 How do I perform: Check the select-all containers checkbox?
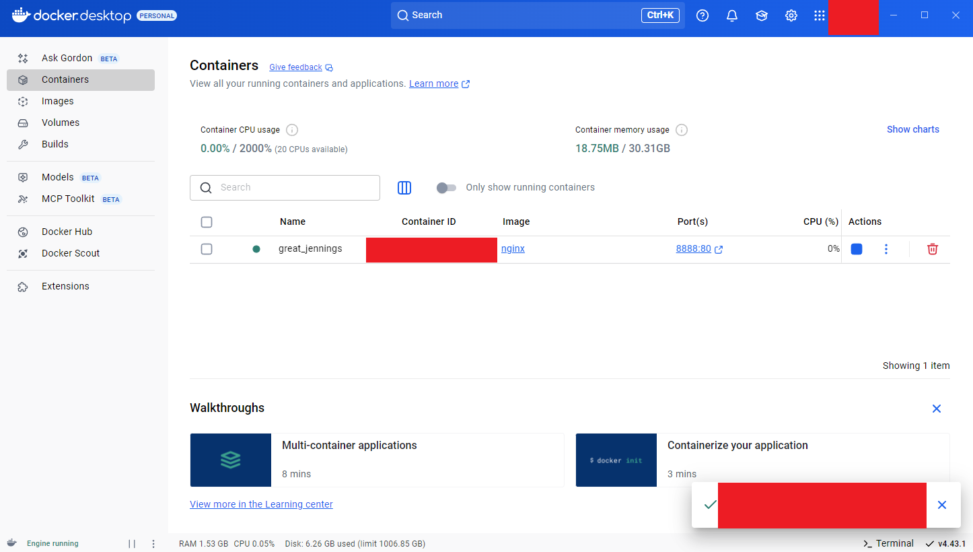tap(207, 222)
